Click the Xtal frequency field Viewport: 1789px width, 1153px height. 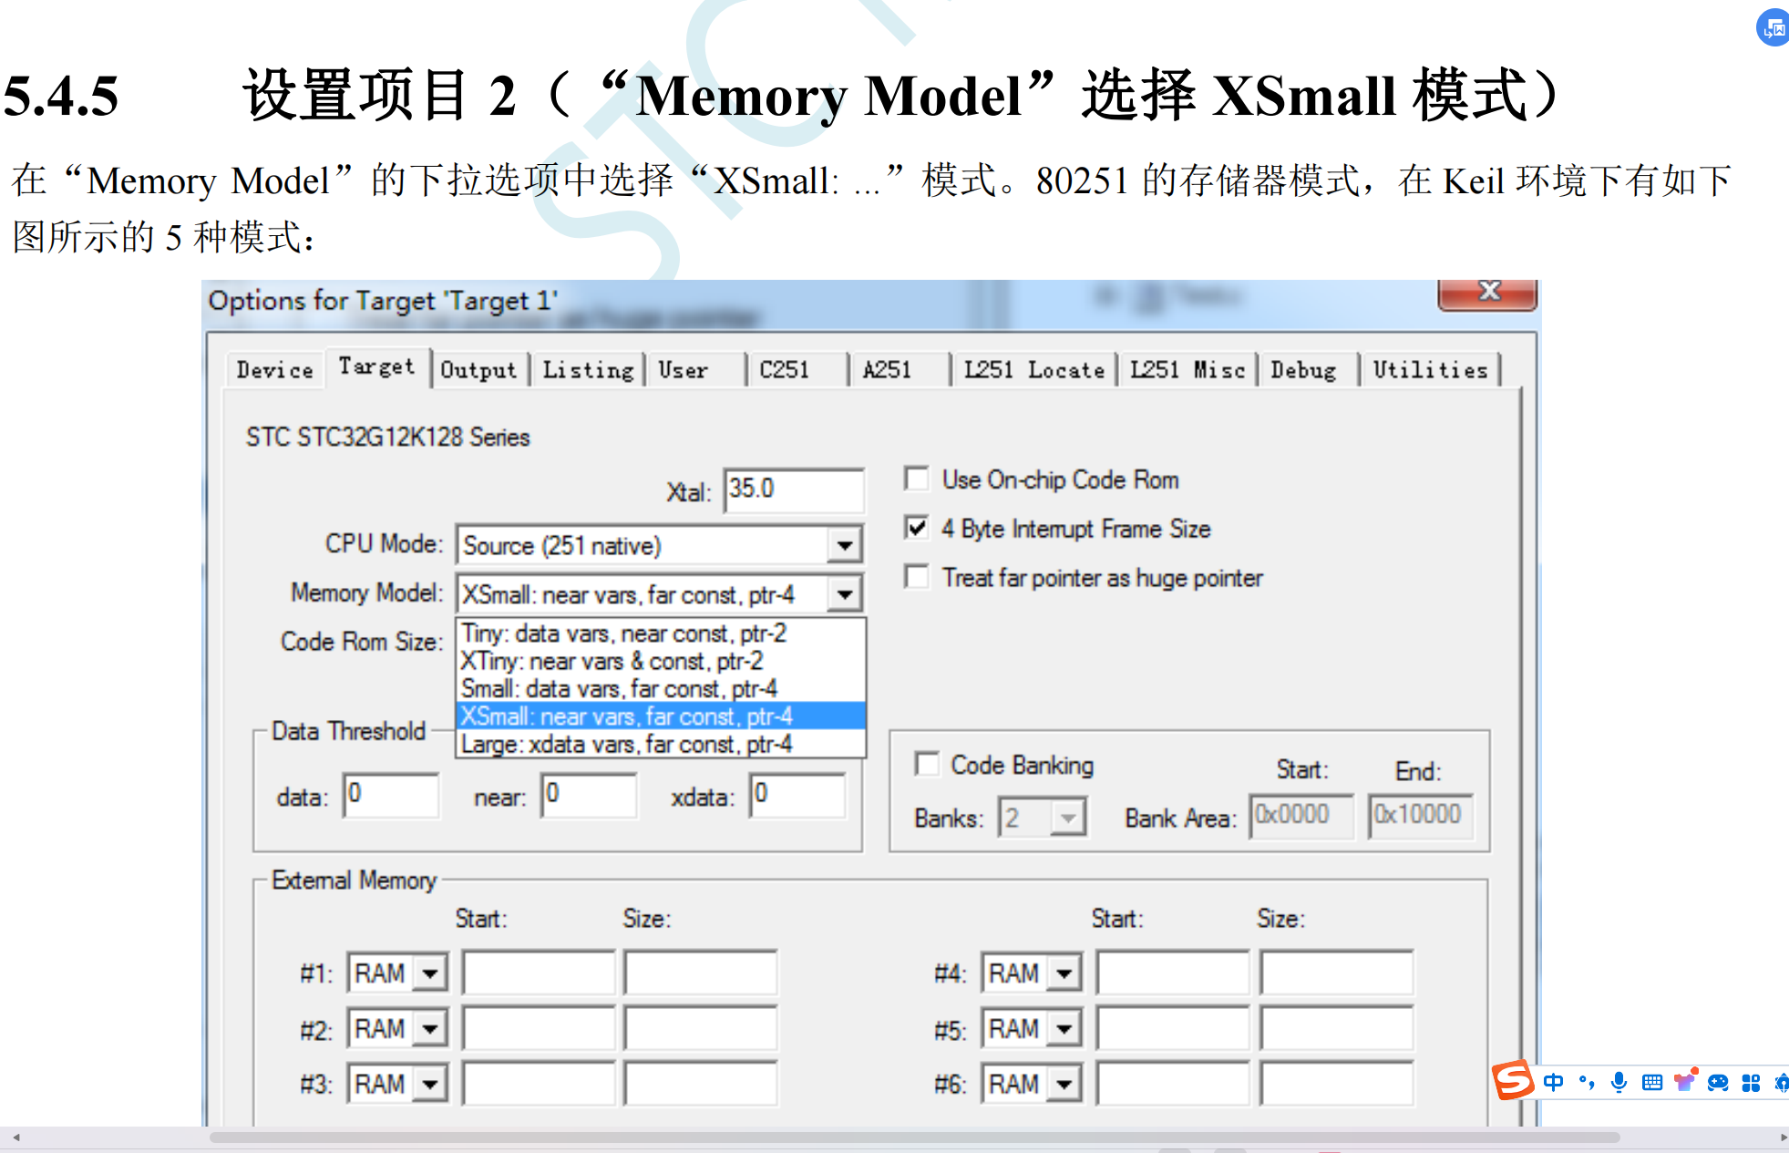794,489
